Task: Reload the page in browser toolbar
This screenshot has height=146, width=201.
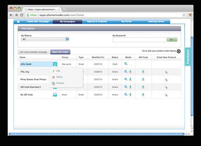Action: 22,15
